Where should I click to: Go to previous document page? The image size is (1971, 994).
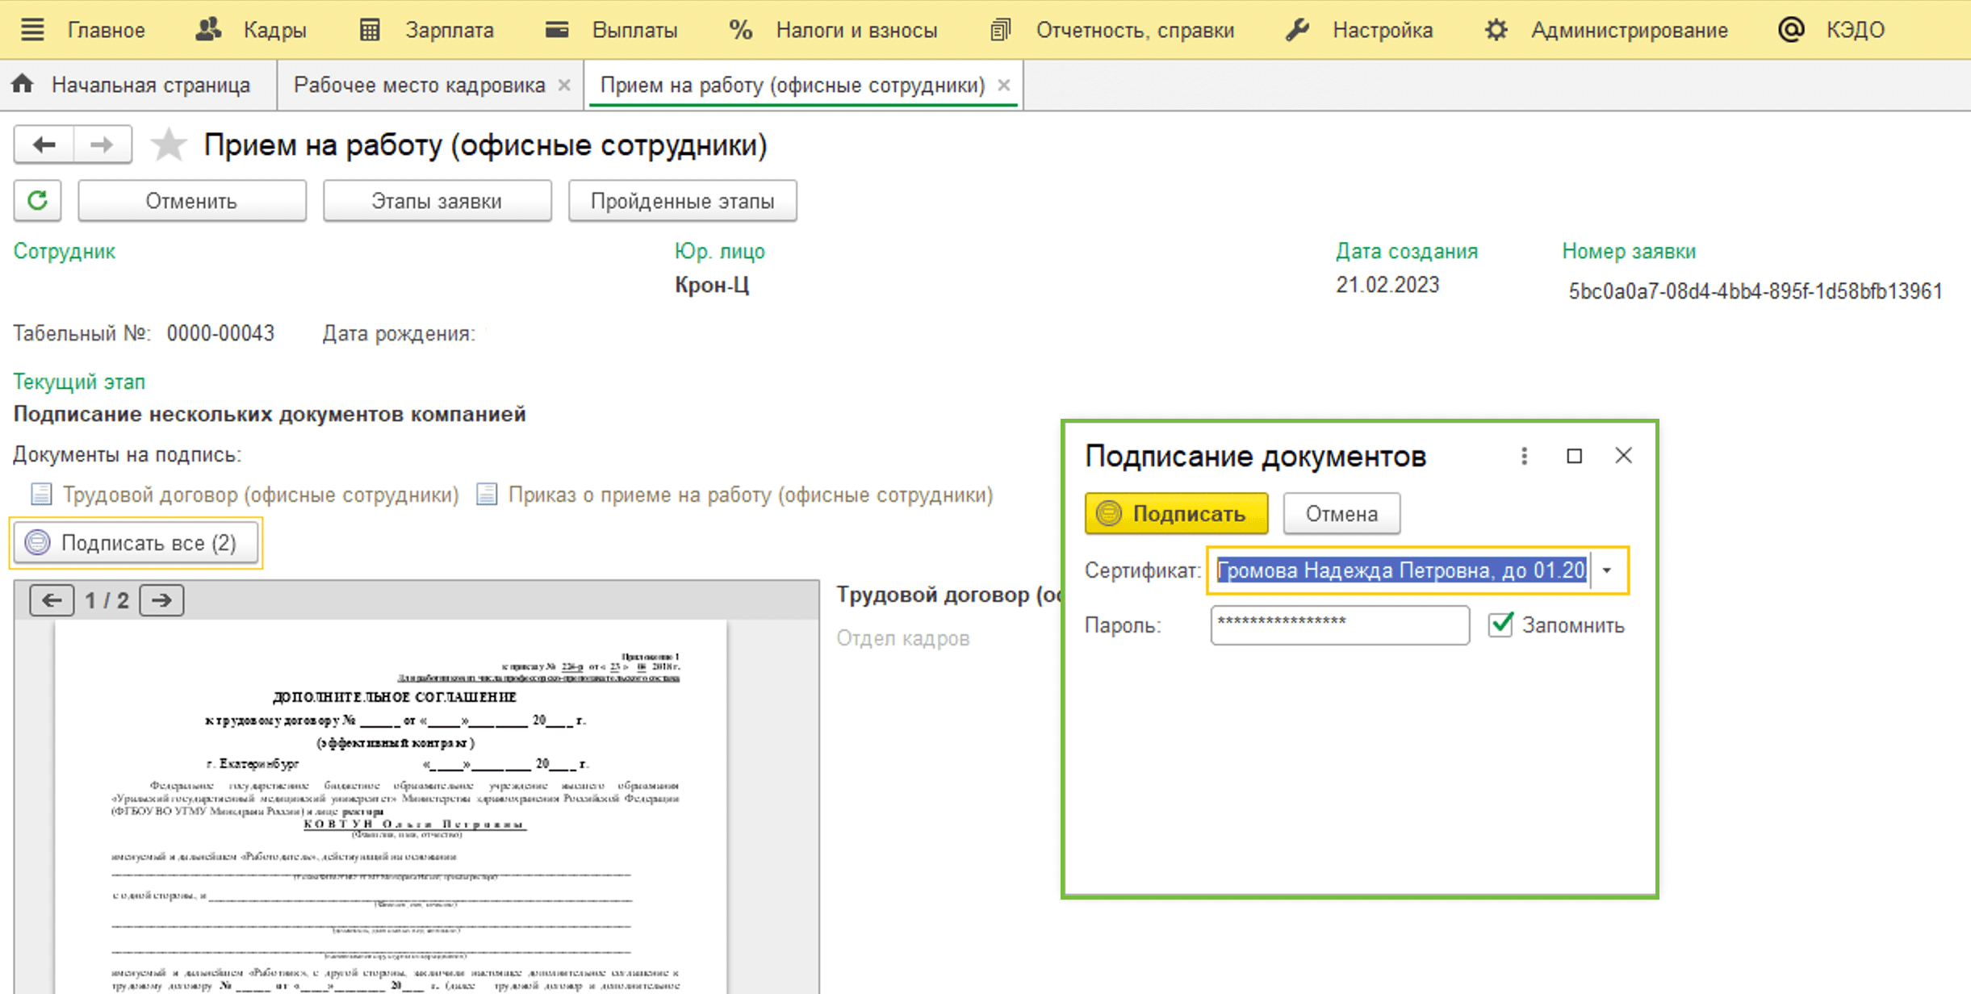tap(52, 600)
